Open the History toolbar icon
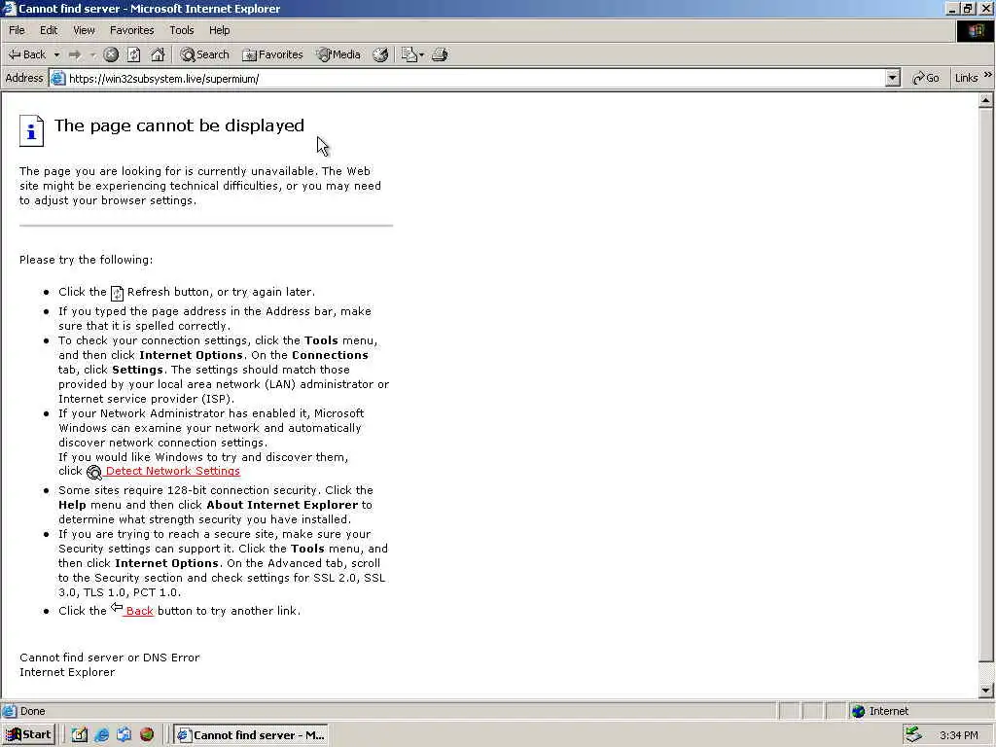This screenshot has width=996, height=747. coord(380,54)
